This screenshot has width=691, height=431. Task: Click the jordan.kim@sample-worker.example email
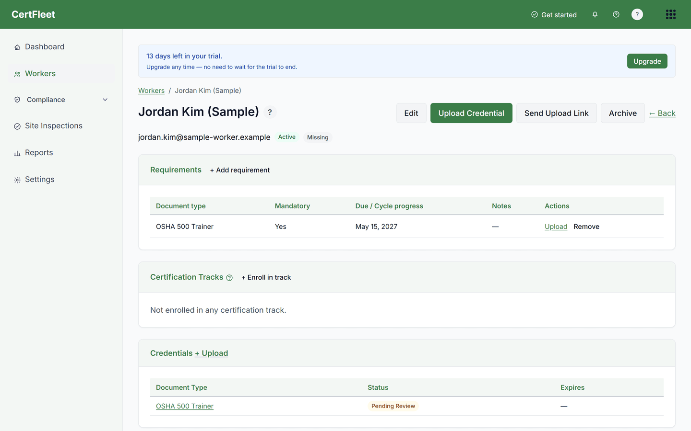pyautogui.click(x=204, y=137)
